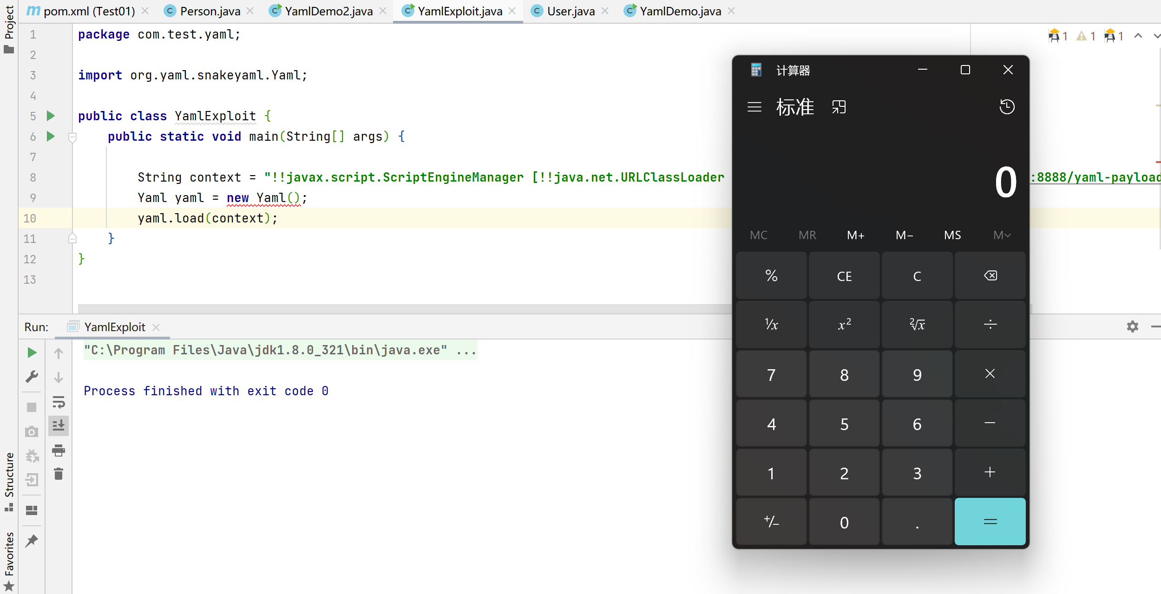Click java.exe command line in console

[x=280, y=350]
